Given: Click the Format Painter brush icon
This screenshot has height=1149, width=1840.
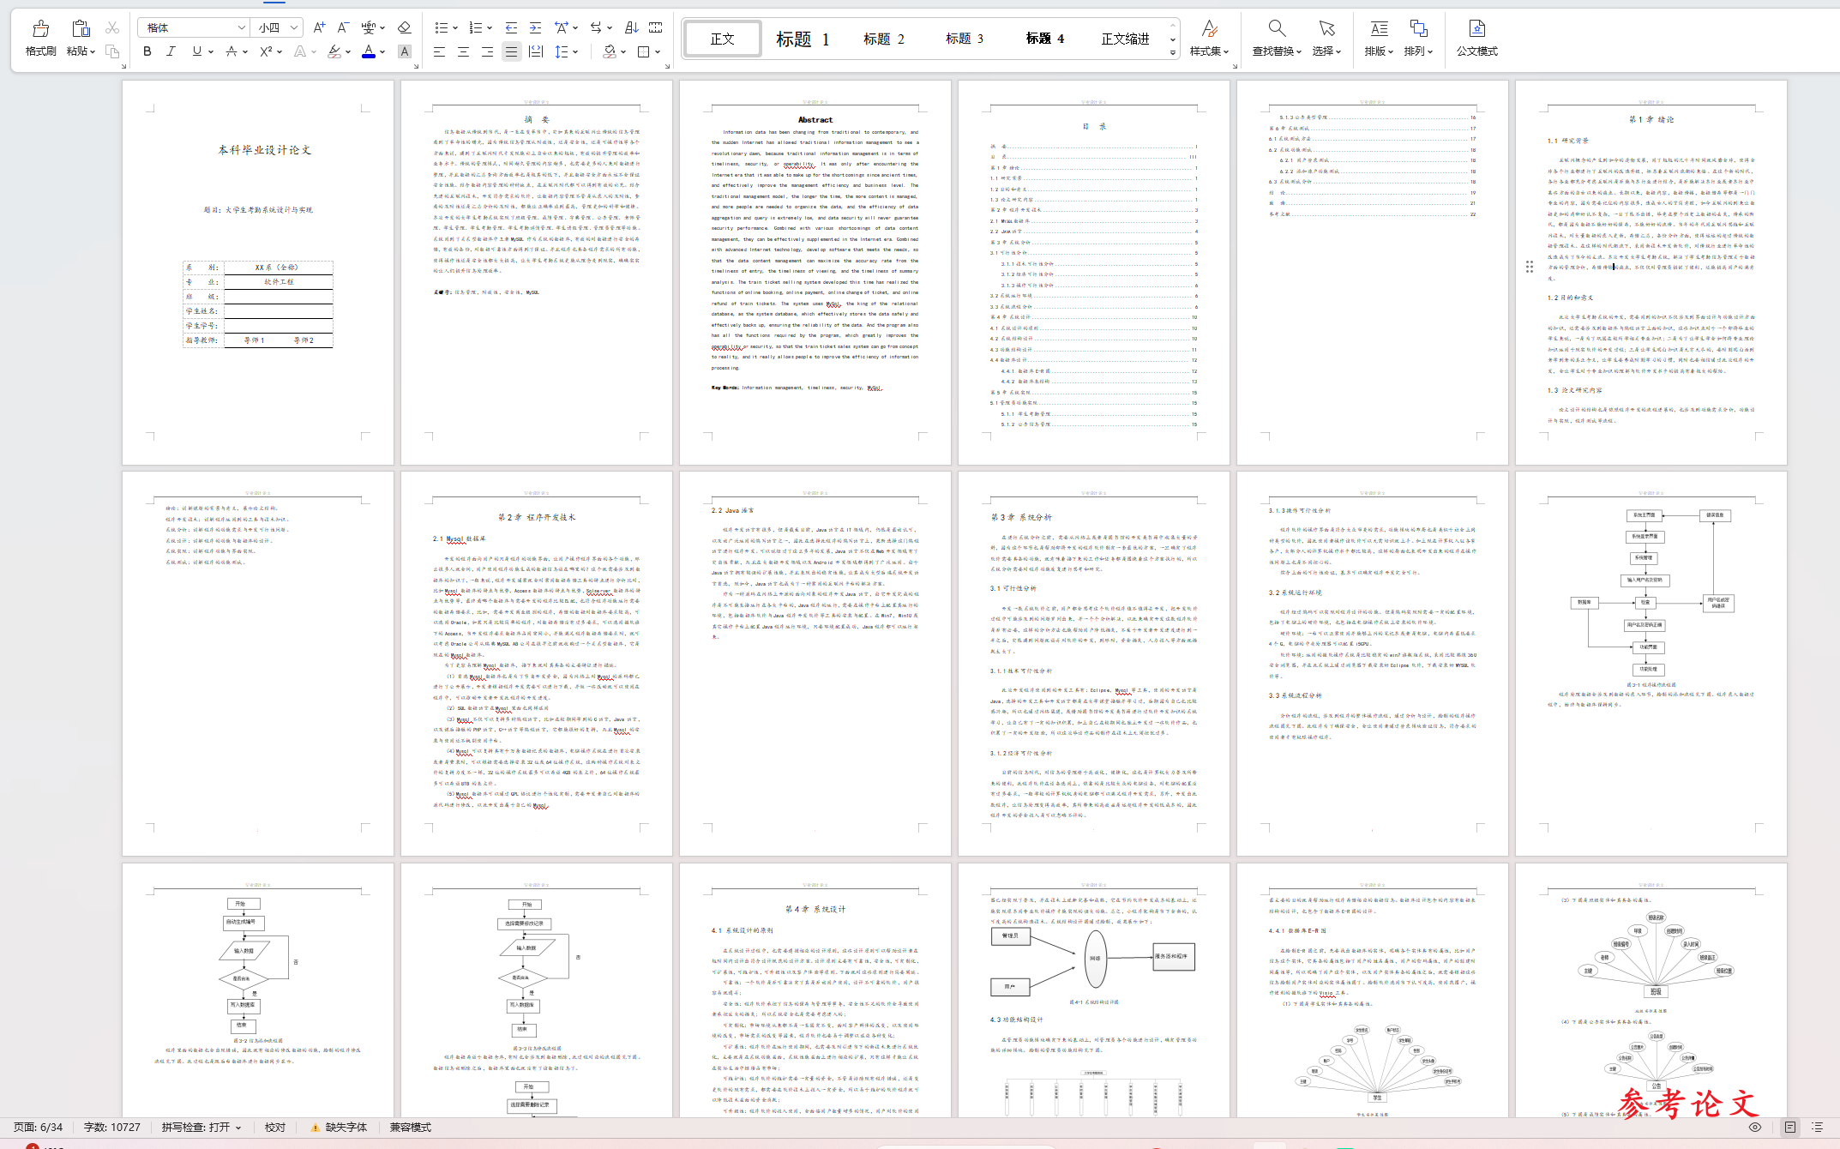Looking at the screenshot, I should coord(40,29).
